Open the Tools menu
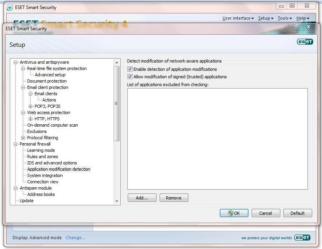 click(x=285, y=18)
